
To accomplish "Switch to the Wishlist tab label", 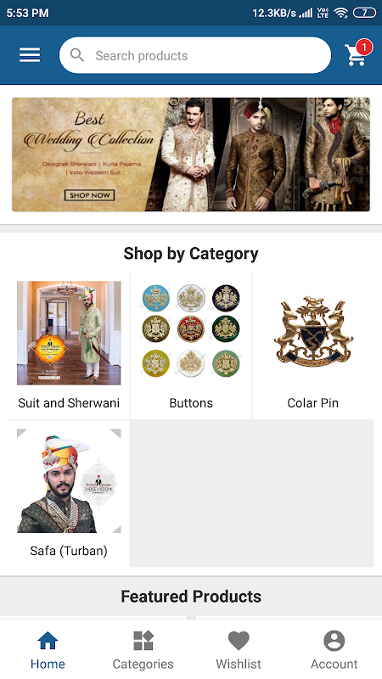I will pyautogui.click(x=239, y=664).
